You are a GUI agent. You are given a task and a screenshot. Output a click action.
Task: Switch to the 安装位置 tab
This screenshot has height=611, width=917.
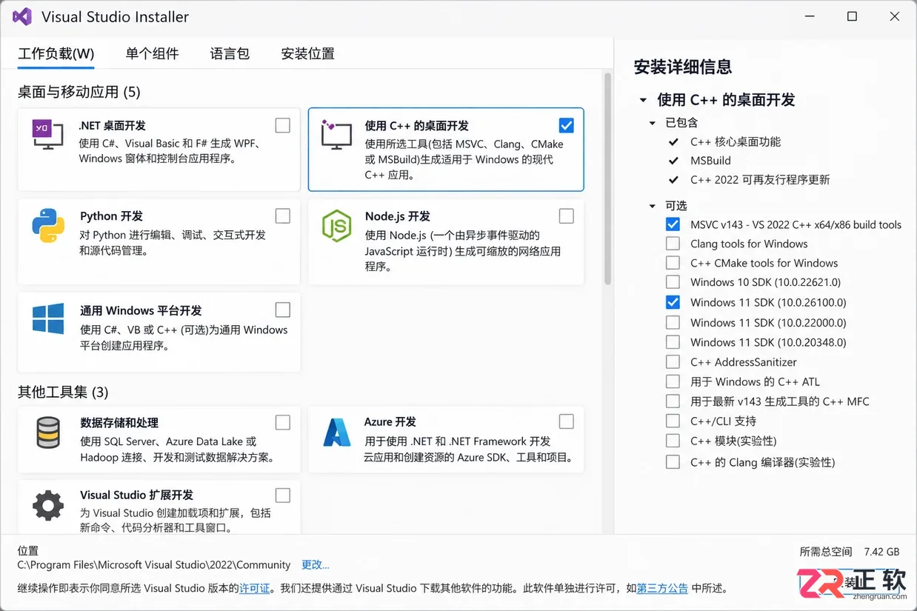tap(307, 54)
